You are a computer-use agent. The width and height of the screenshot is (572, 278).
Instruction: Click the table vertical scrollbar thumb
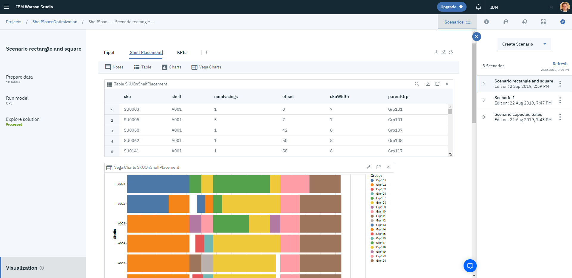(450, 112)
